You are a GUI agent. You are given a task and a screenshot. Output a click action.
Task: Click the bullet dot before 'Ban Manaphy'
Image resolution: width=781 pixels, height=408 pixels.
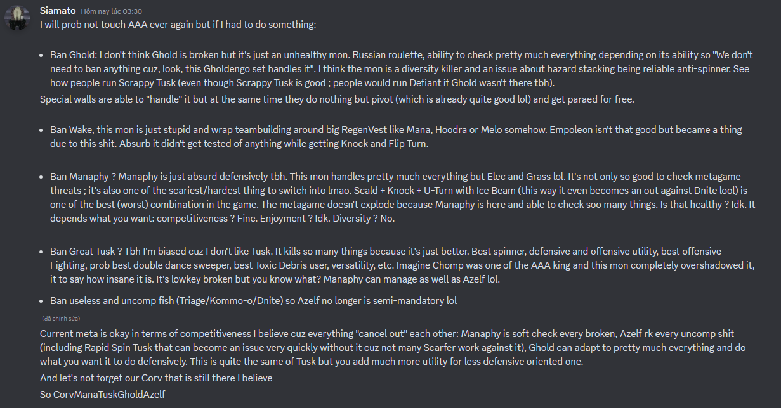tap(43, 177)
